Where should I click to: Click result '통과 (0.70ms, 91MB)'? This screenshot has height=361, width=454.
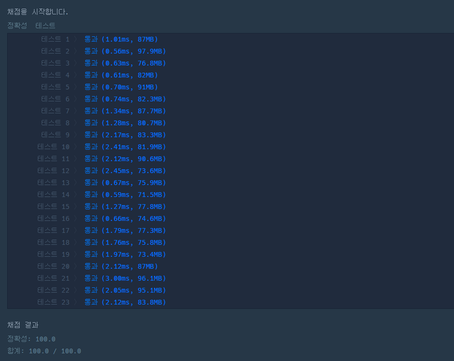click(x=121, y=87)
